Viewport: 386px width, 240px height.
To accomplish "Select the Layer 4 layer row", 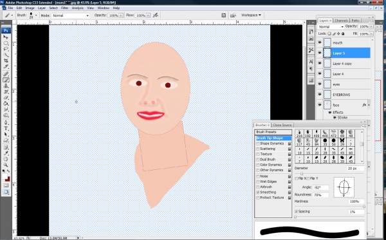I will click(x=344, y=74).
